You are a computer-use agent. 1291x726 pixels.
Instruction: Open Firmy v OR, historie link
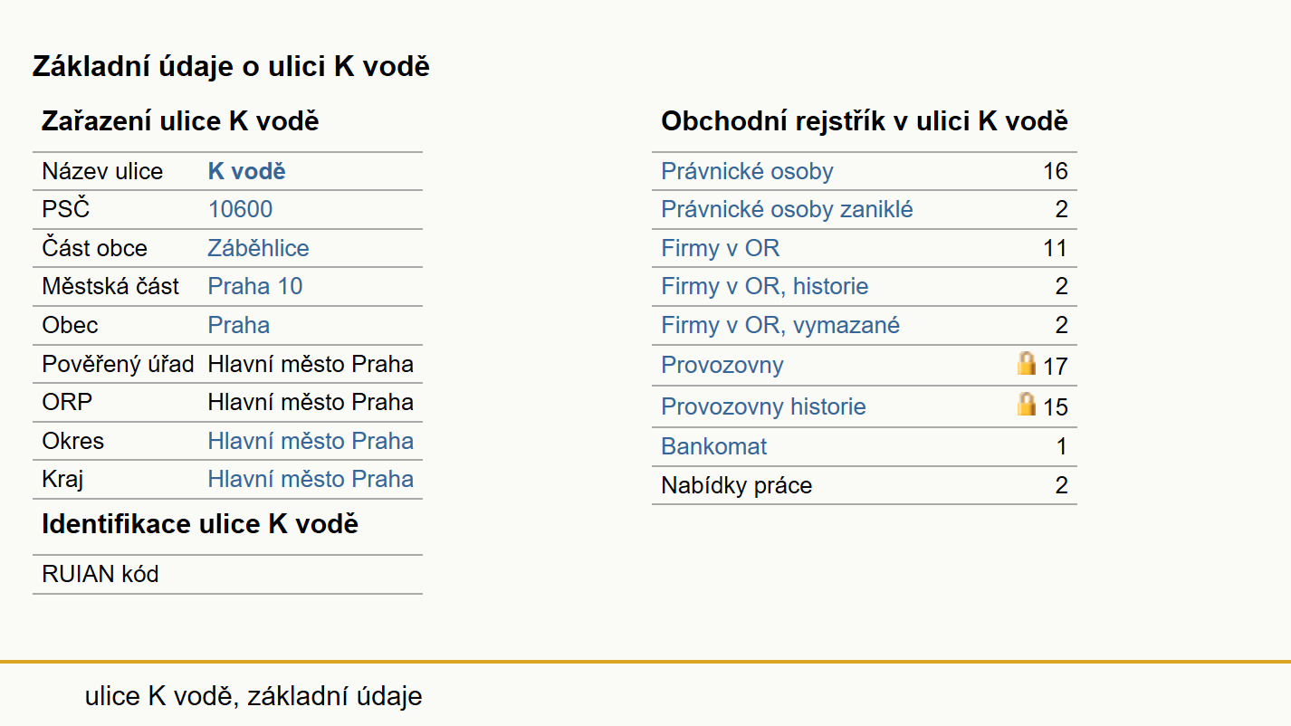point(764,287)
